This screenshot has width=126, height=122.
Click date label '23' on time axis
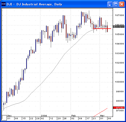pos(94,118)
